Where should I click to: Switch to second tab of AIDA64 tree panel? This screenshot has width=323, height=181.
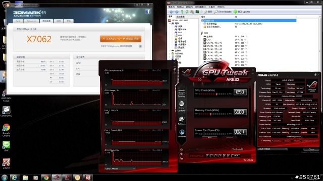[181, 17]
